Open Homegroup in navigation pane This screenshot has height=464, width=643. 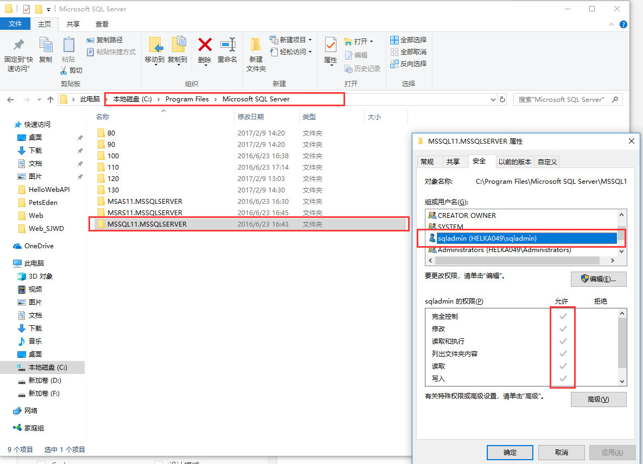click(28, 428)
